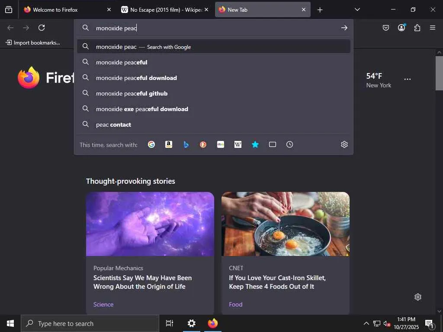
Task: Open the application hamburger menu
Action: click(433, 28)
